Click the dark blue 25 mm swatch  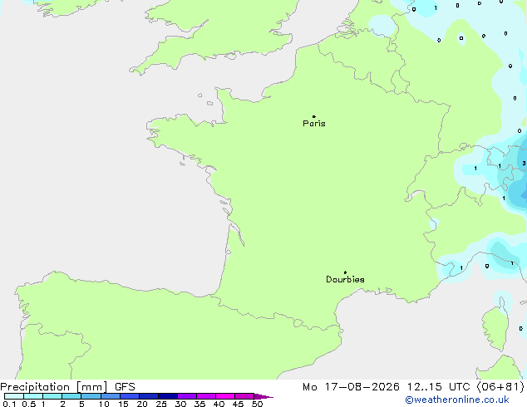[167, 396]
